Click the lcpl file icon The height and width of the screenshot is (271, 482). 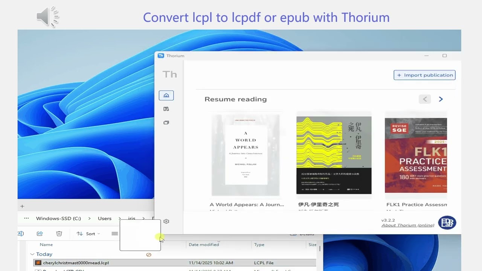click(x=38, y=263)
